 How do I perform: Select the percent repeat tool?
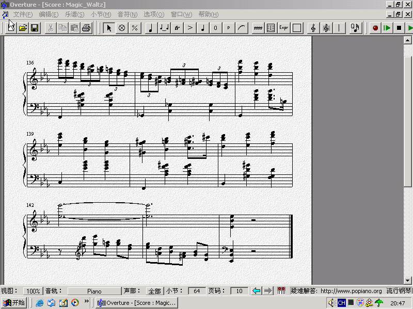coord(135,28)
